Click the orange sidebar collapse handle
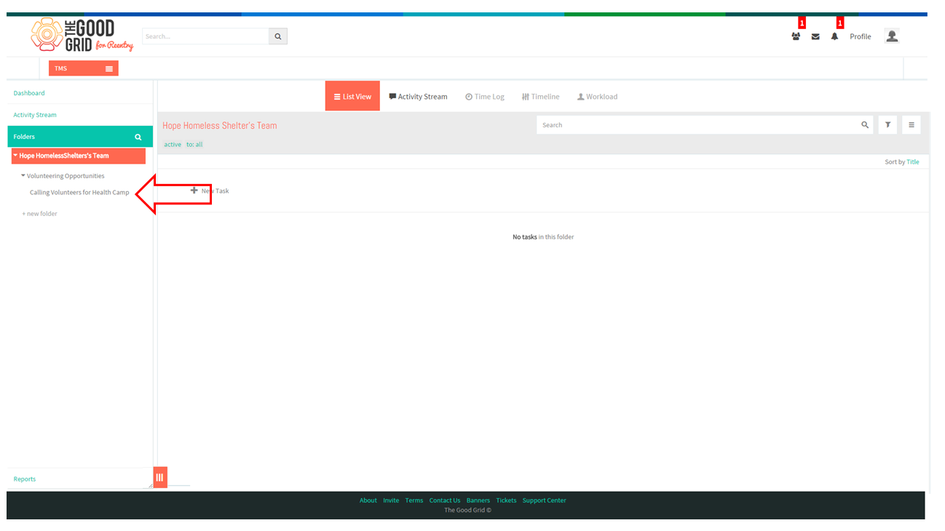945x531 pixels. coord(159,477)
